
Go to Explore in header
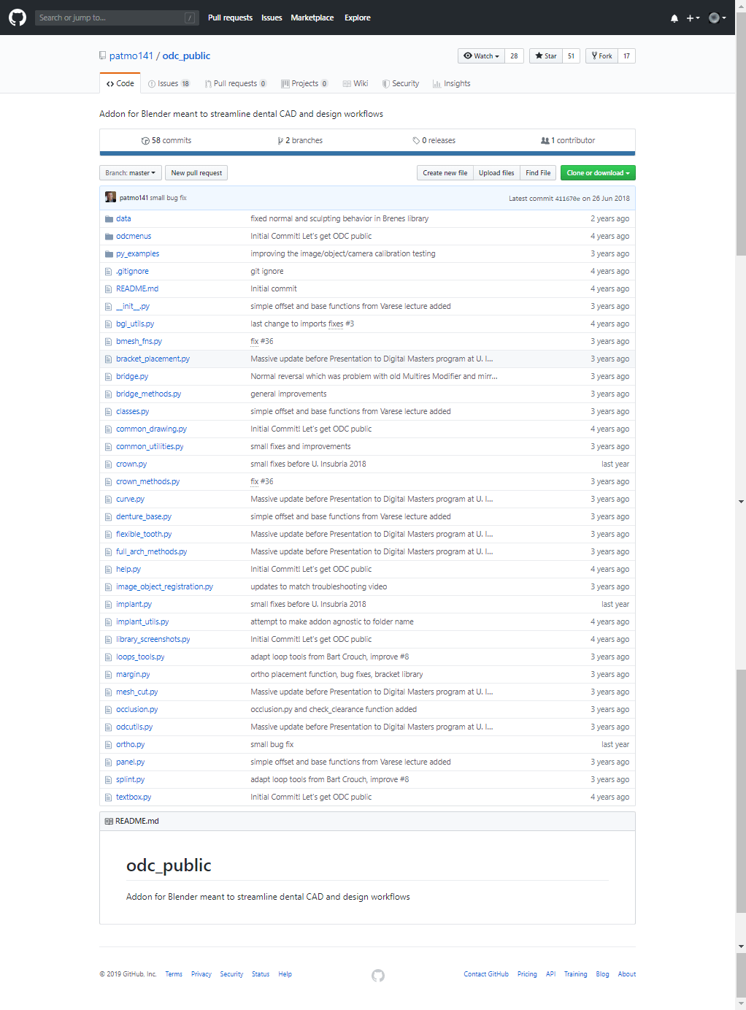click(x=357, y=18)
